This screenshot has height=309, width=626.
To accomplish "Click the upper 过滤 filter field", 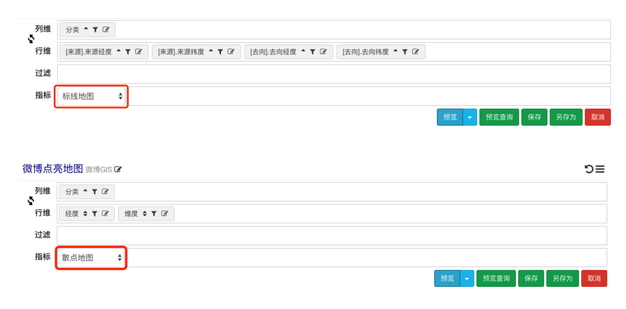I will point(334,74).
